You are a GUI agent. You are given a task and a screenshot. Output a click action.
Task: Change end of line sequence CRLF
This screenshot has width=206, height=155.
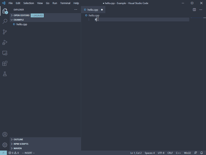pyautogui.click(x=170, y=153)
